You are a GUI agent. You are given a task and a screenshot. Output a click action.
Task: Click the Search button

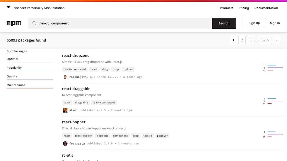(224, 23)
